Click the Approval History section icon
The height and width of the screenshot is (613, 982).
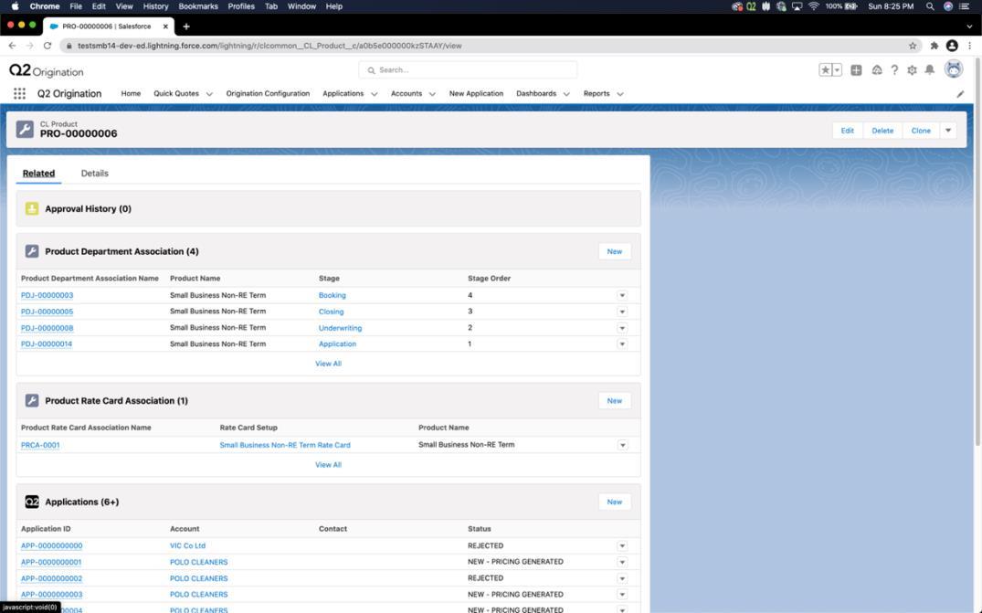[32, 208]
